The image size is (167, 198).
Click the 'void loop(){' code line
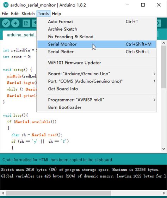[15, 115]
